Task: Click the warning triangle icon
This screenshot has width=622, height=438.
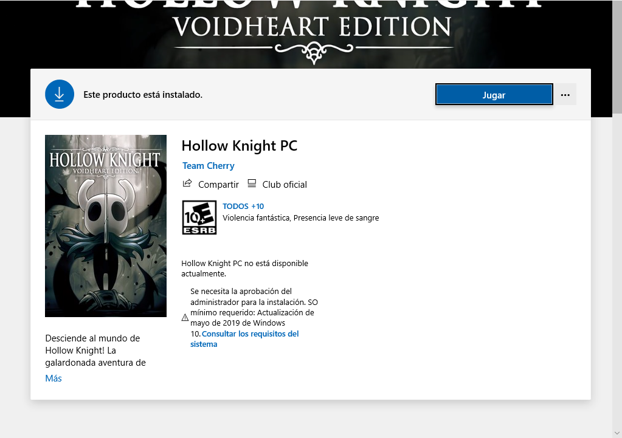Action: pyautogui.click(x=185, y=318)
